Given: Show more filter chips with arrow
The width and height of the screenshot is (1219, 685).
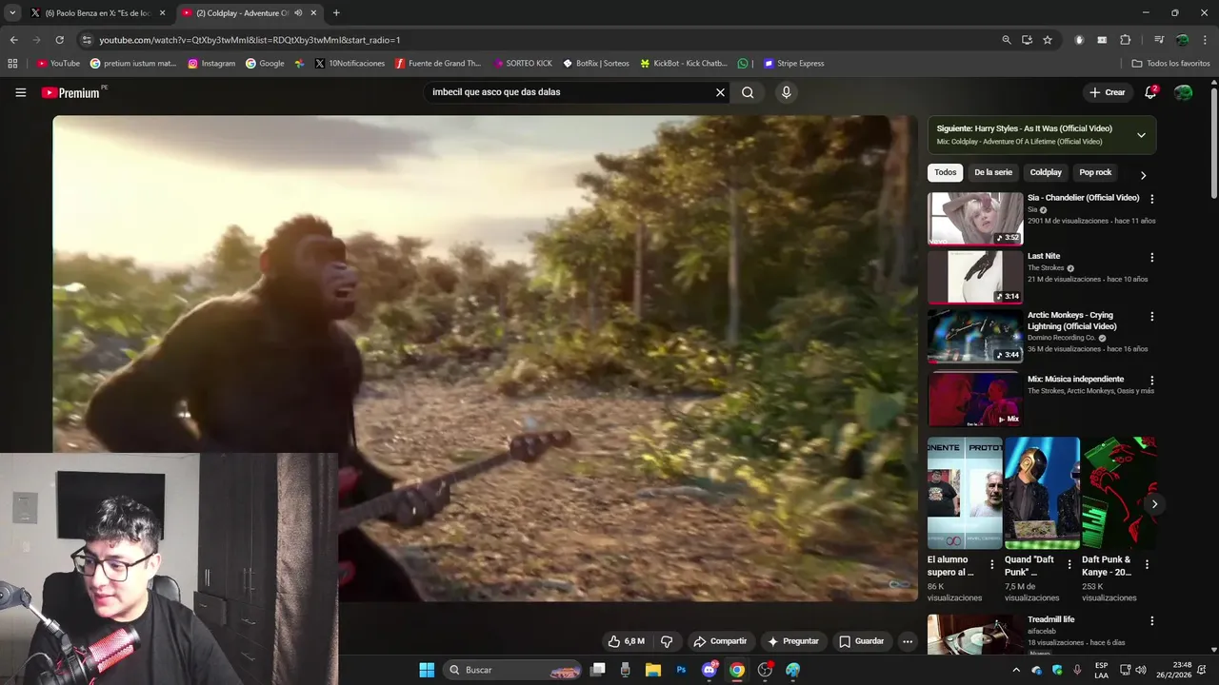Looking at the screenshot, I should point(1143,175).
